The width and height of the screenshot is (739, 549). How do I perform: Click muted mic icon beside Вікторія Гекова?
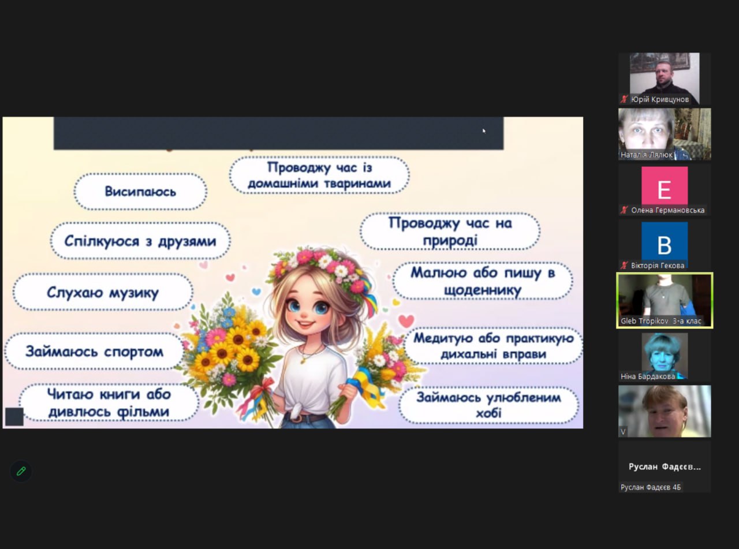coord(624,266)
